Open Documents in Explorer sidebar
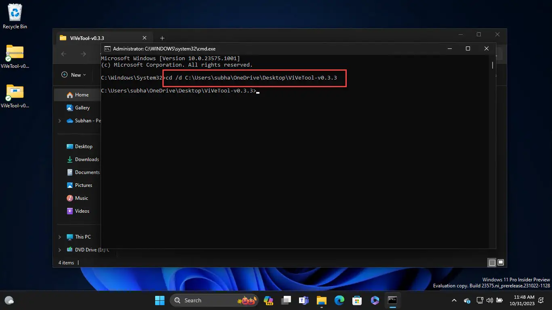 click(83, 172)
